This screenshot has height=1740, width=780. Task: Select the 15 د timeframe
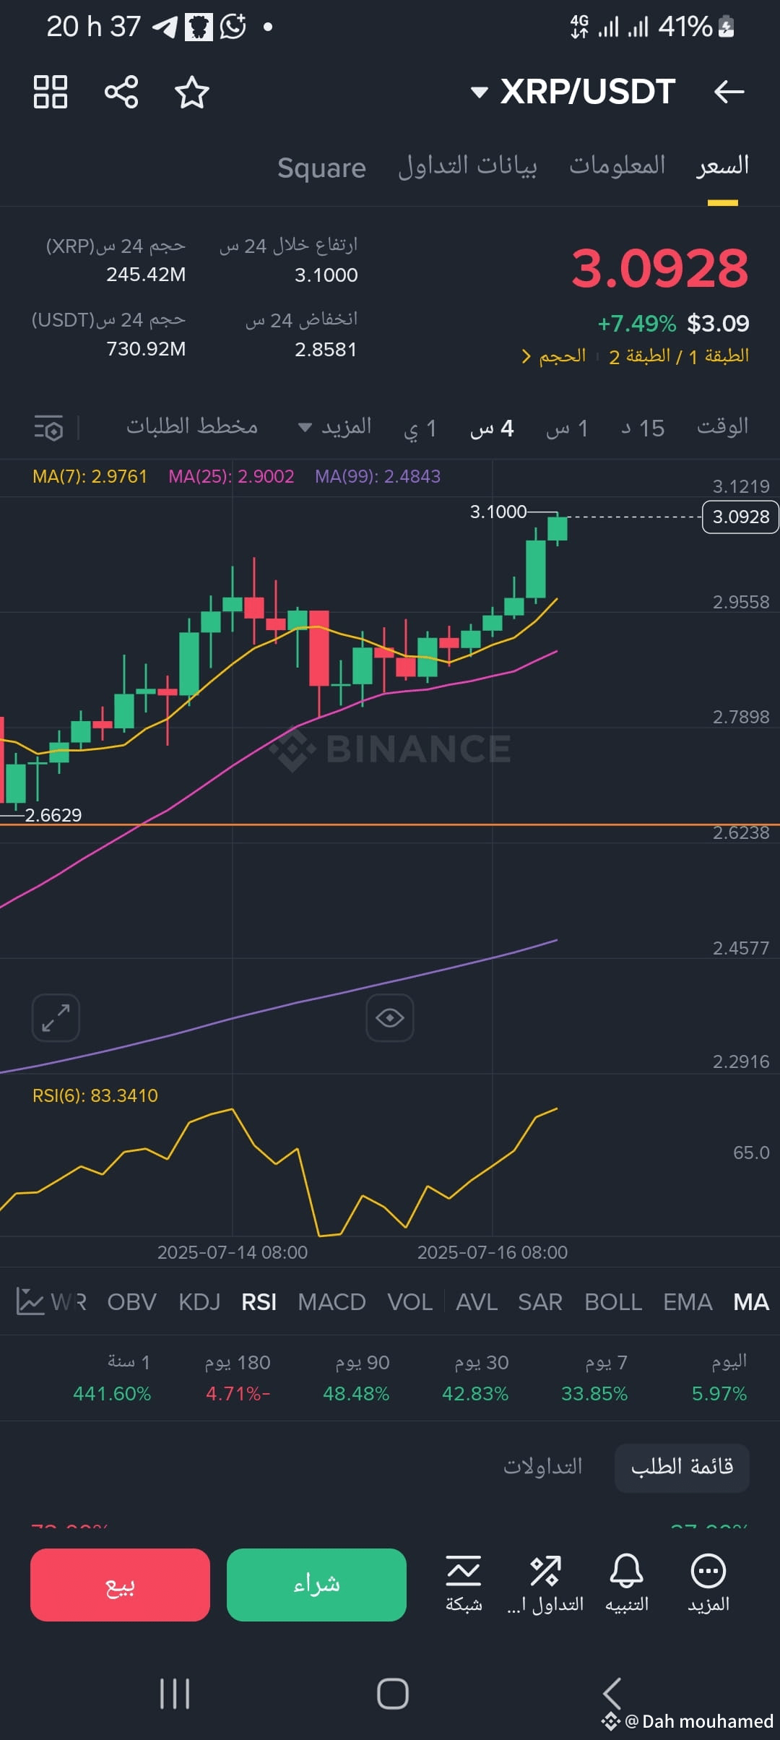click(x=643, y=428)
